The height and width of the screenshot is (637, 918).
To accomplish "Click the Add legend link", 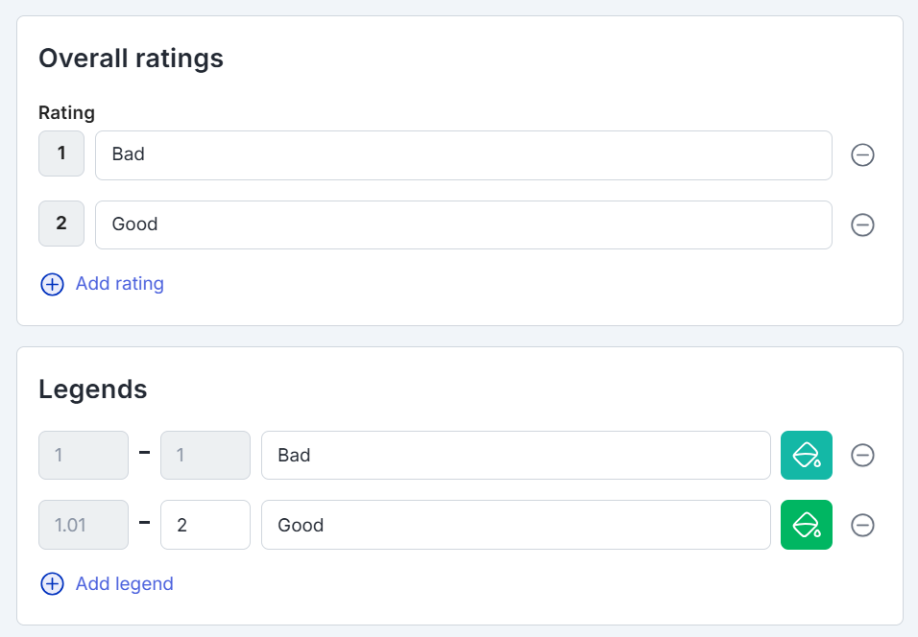I will coord(124,584).
